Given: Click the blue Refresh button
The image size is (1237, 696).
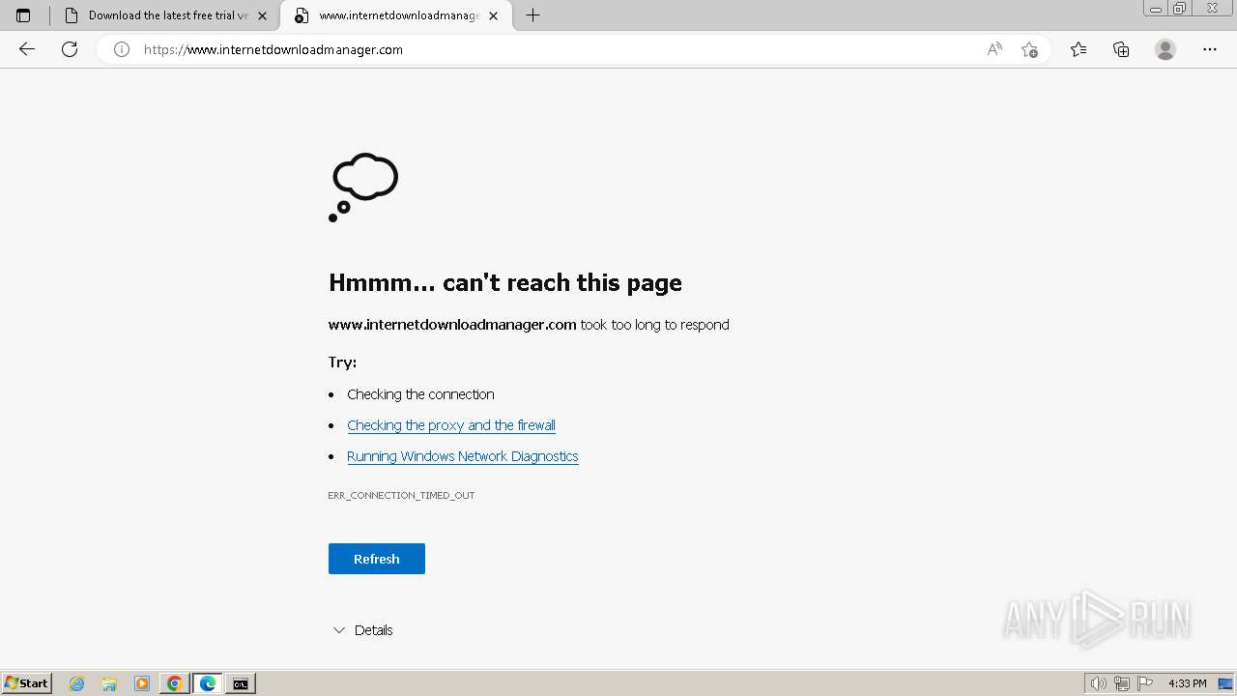Looking at the screenshot, I should click(x=377, y=559).
